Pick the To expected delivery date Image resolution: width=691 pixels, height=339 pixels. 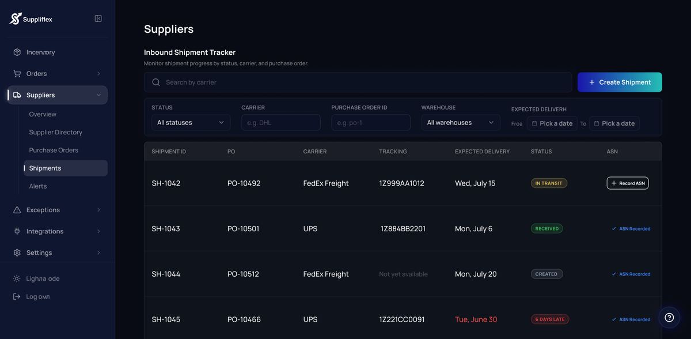pos(614,123)
